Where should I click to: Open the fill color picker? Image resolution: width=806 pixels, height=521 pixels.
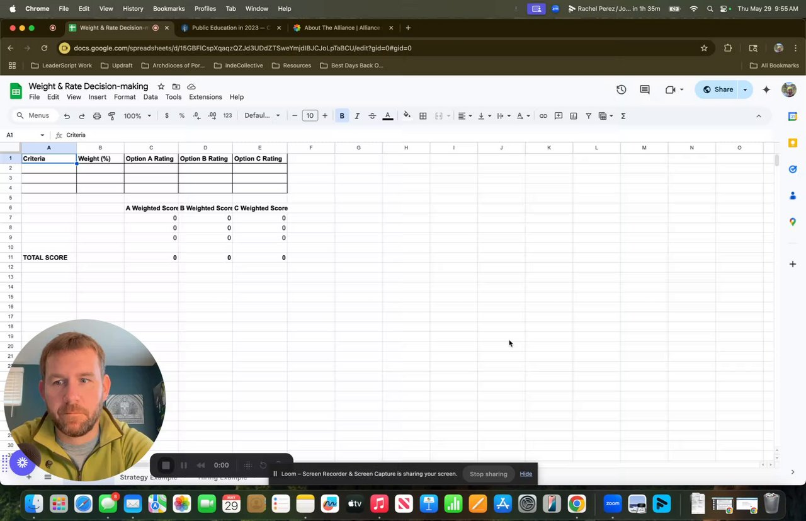407,115
